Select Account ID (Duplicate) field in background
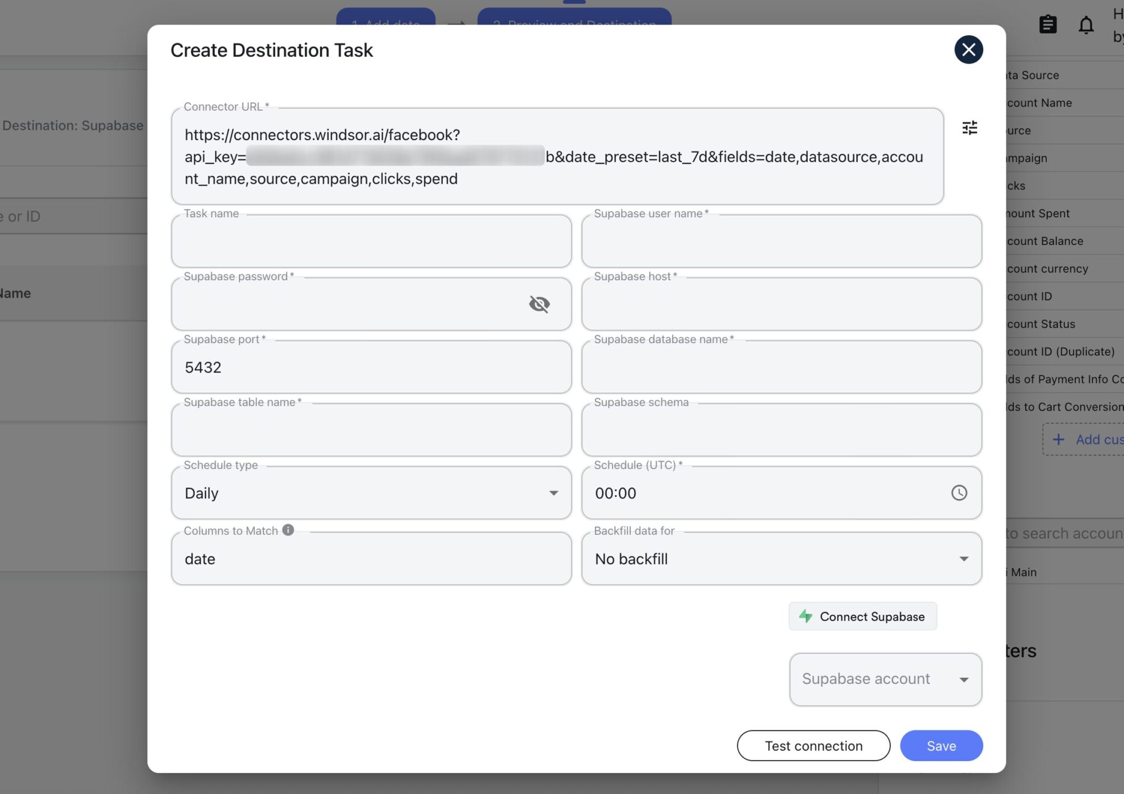This screenshot has width=1124, height=794. point(1065,352)
